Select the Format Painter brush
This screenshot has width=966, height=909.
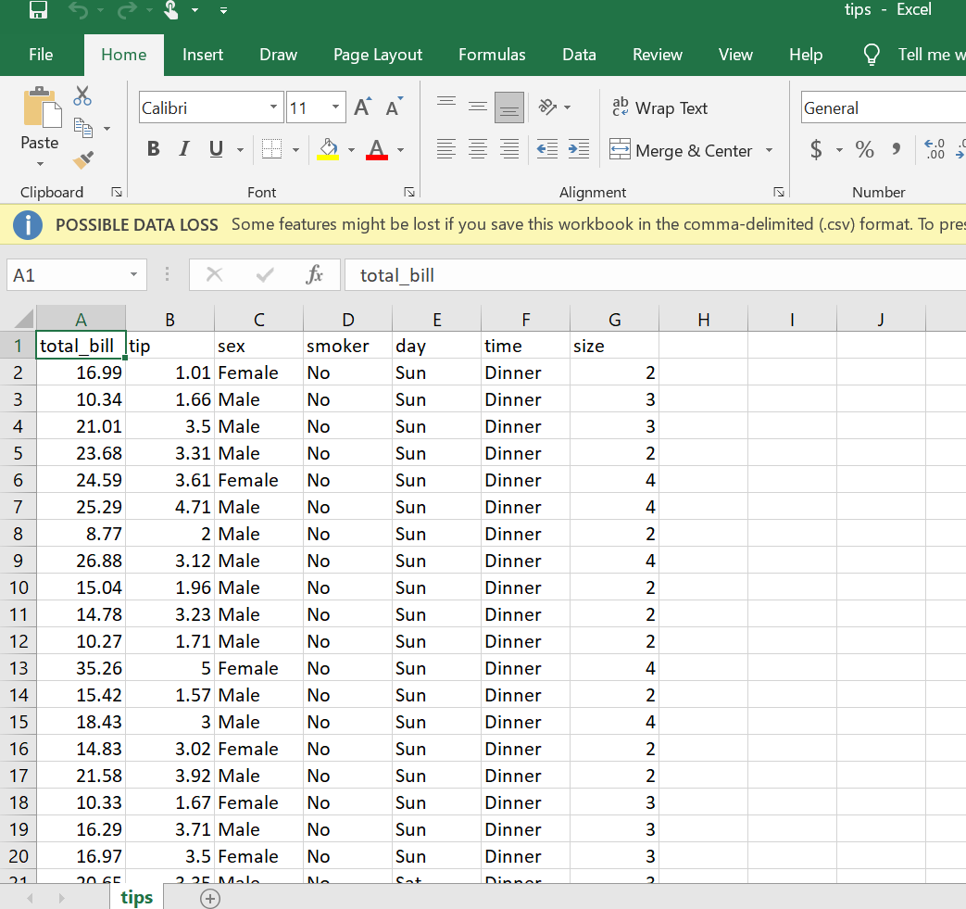point(82,160)
